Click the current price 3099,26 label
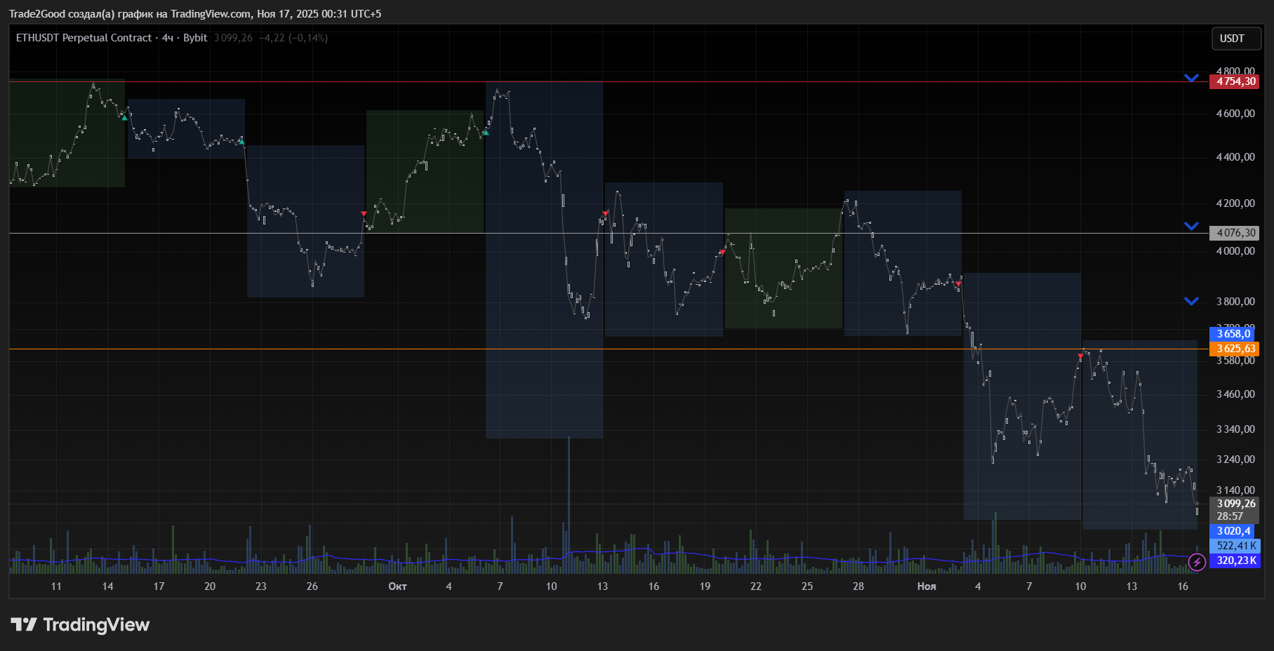The width and height of the screenshot is (1274, 651). coord(1235,504)
